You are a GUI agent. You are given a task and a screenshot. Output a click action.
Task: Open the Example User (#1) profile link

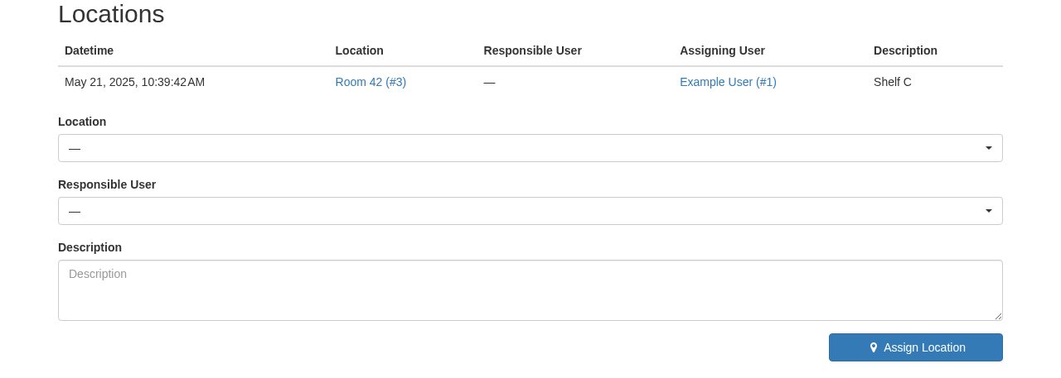click(728, 82)
